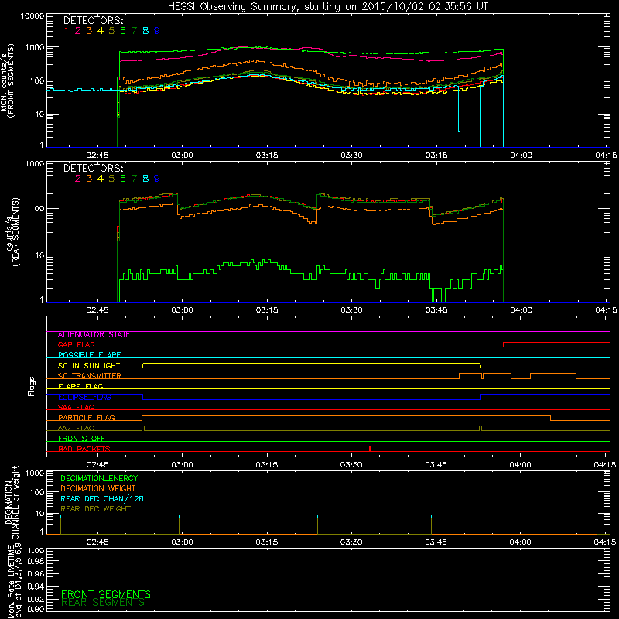The height and width of the screenshot is (619, 619).
Task: Click the FRONT SEGMENTS livetime label
Action: [106, 594]
